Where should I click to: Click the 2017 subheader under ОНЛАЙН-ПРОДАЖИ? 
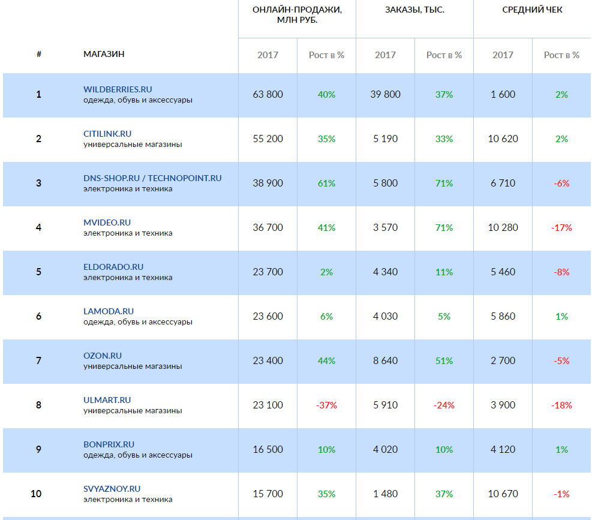point(268,55)
